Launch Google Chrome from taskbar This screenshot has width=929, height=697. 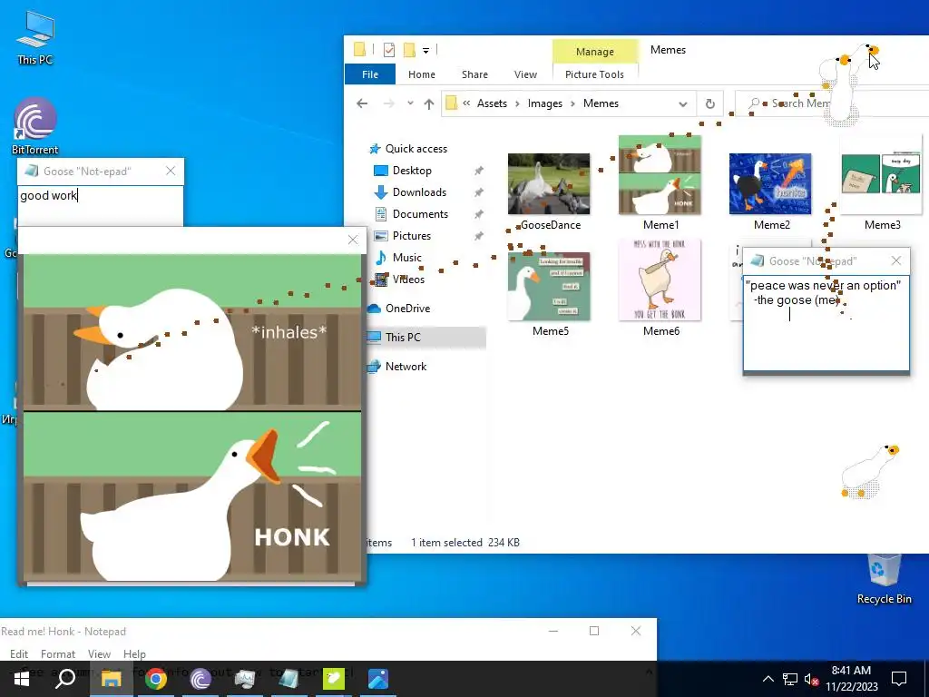[x=156, y=679]
